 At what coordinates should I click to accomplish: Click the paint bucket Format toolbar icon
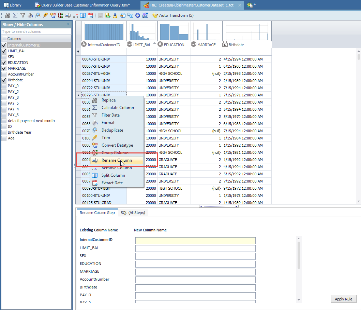tap(30, 15)
